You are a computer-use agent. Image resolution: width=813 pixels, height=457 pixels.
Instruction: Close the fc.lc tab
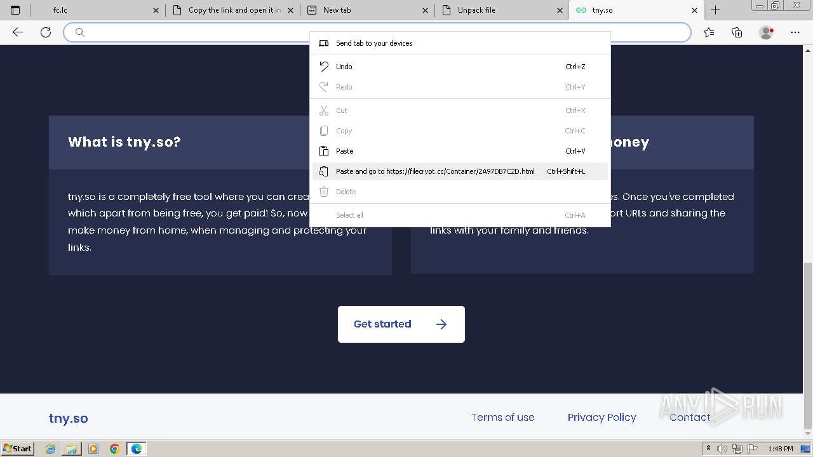tap(156, 10)
